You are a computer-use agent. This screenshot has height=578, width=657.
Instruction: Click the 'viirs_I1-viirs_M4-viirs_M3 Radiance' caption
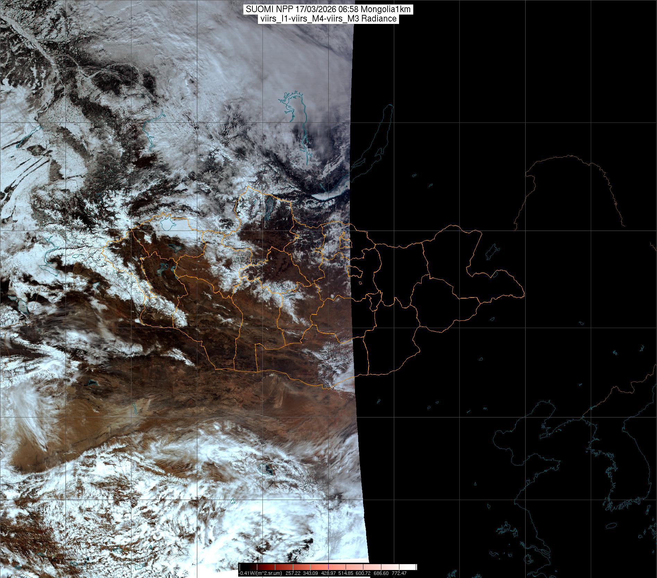pos(328,19)
